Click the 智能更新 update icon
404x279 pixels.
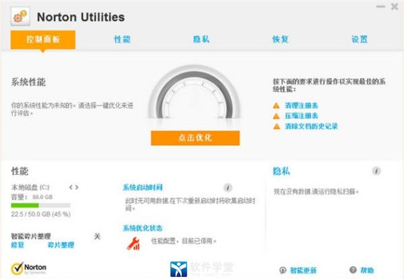[x=283, y=270]
